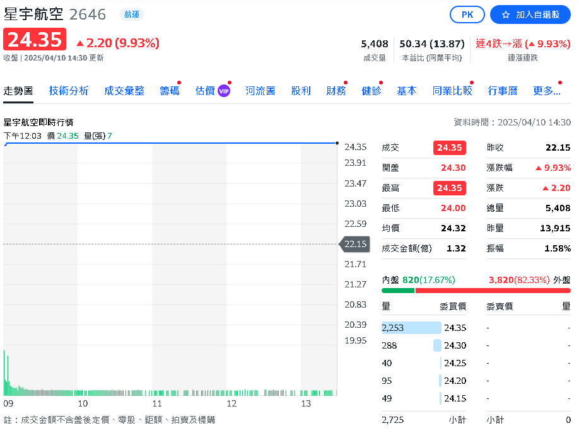Click the 成交 24.35 red value

click(450, 147)
